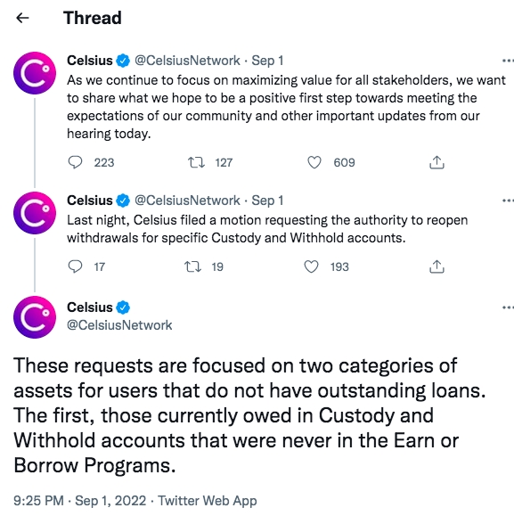
Task: Like the tweet with 193 likes
Action: (x=311, y=266)
